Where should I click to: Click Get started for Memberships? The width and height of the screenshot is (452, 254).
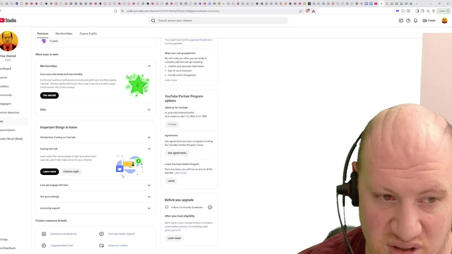coord(49,95)
